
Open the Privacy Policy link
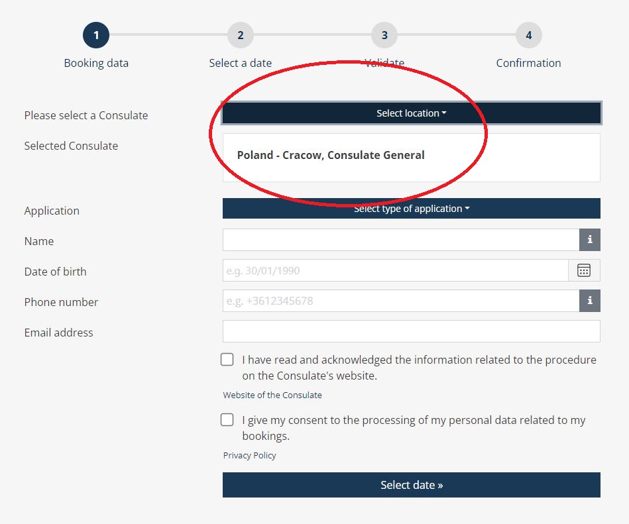(x=249, y=456)
